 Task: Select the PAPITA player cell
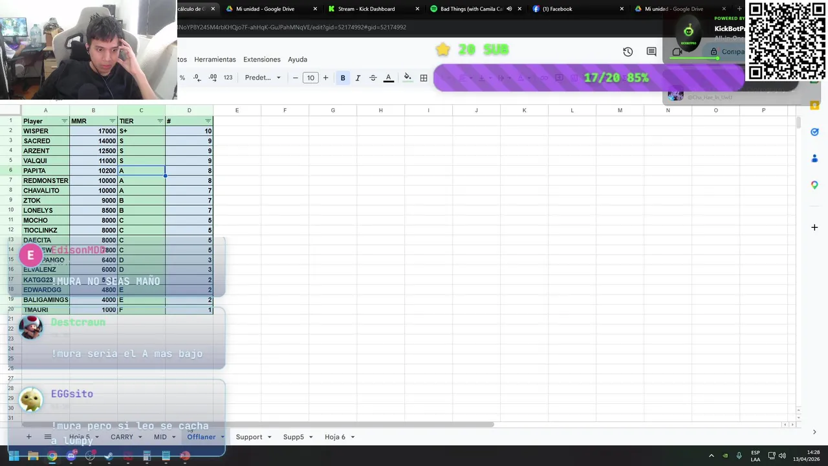pos(45,171)
